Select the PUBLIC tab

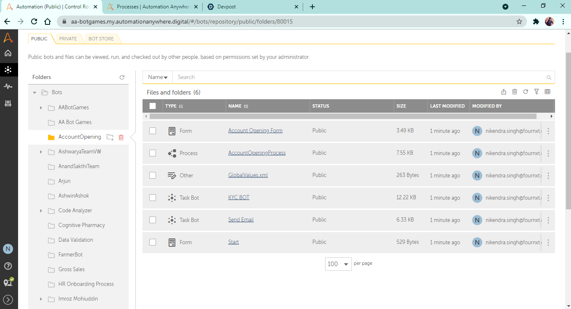[x=40, y=39]
